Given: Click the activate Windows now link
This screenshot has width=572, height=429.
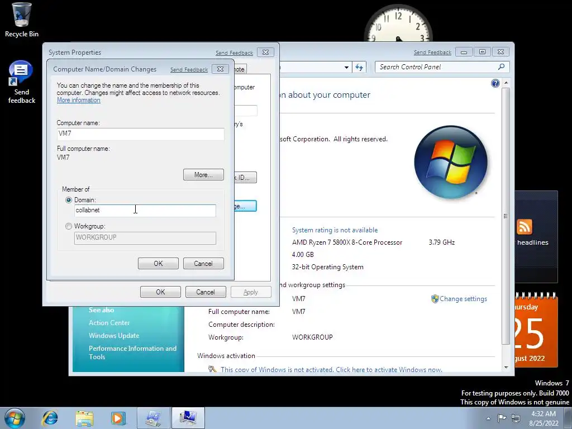Looking at the screenshot, I should coord(389,370).
